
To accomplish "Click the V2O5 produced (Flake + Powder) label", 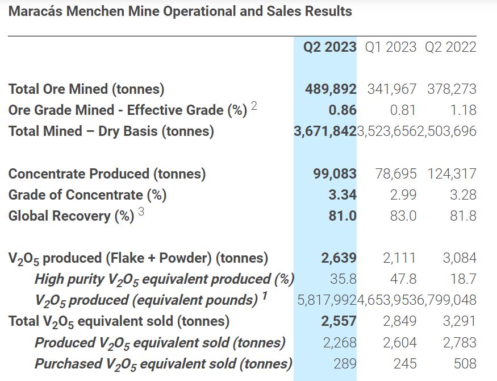I will pos(138,258).
